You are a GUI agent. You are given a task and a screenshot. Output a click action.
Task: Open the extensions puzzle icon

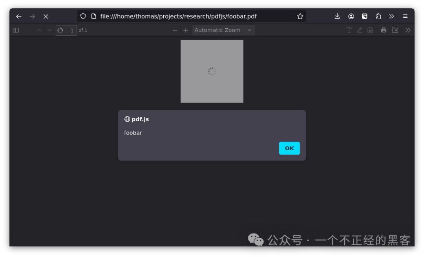click(378, 16)
